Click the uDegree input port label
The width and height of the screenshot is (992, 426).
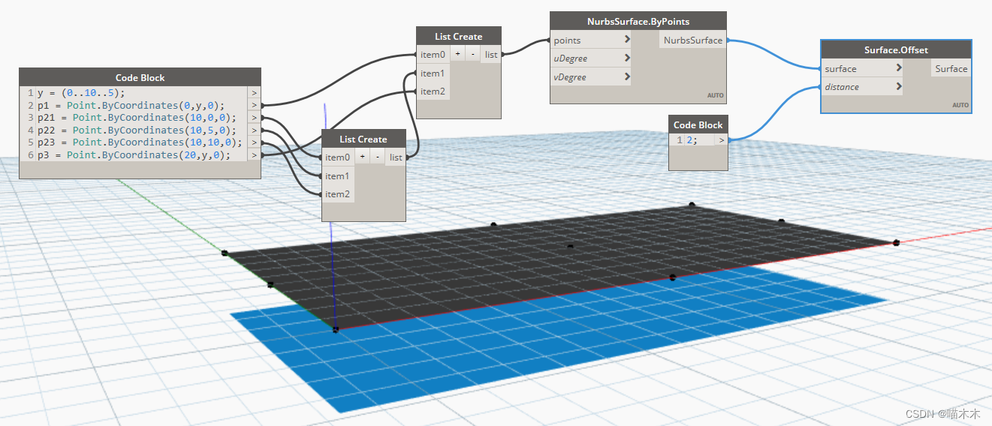pos(571,58)
